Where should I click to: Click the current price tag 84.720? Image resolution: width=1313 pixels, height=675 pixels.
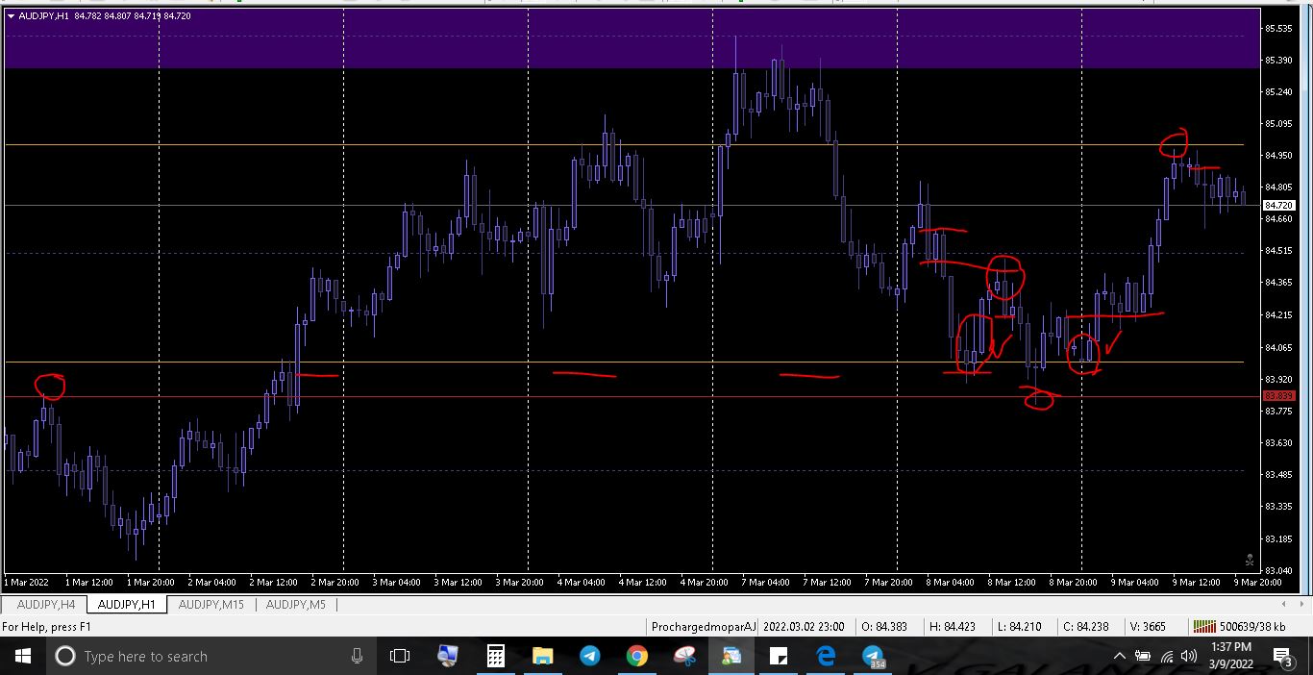click(x=1277, y=206)
